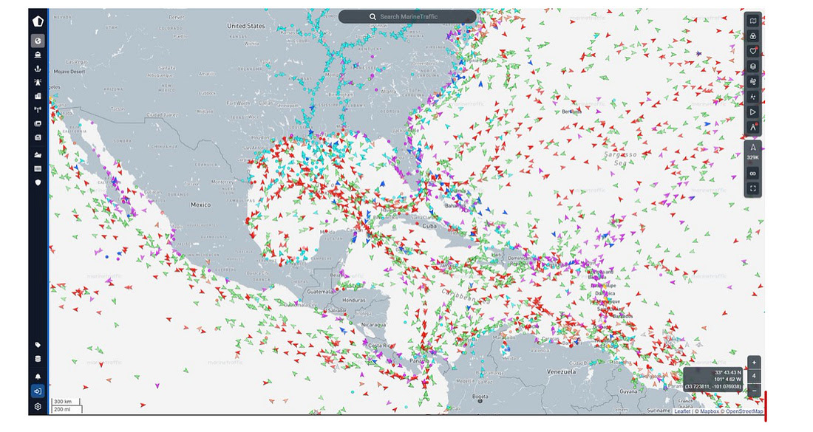Image resolution: width=813 pixels, height=432 pixels.
Task: Click the Guatemala map label
Action: [320, 292]
